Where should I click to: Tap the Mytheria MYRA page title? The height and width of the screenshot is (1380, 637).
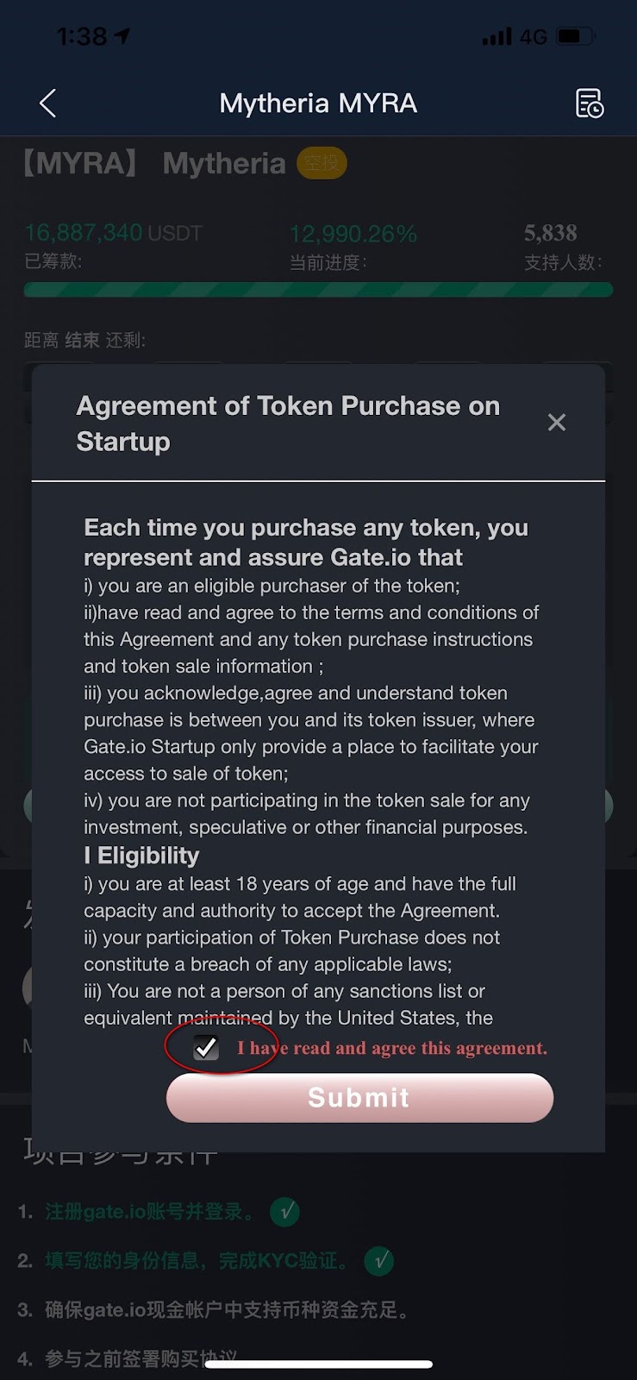pyautogui.click(x=318, y=103)
